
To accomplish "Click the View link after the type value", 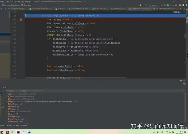I will [76, 101].
